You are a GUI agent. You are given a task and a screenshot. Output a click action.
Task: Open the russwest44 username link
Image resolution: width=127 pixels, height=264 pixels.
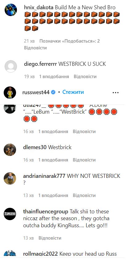(36, 92)
